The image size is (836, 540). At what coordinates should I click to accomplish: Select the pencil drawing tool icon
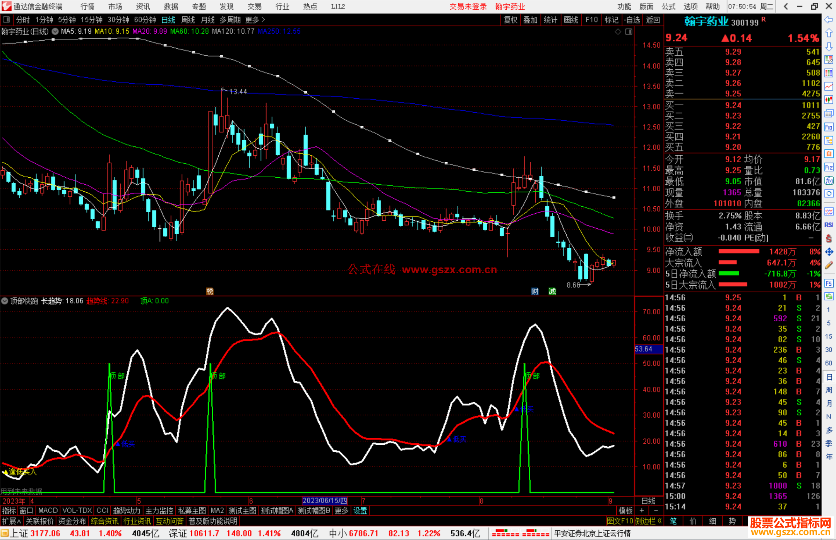[829, 266]
